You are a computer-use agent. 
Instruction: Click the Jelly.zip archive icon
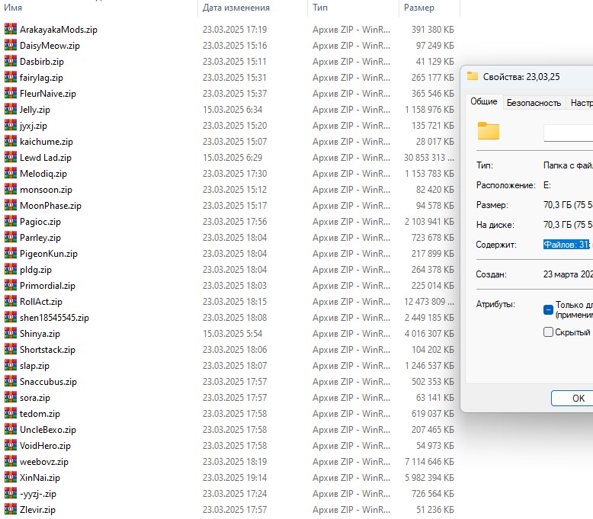click(x=11, y=109)
